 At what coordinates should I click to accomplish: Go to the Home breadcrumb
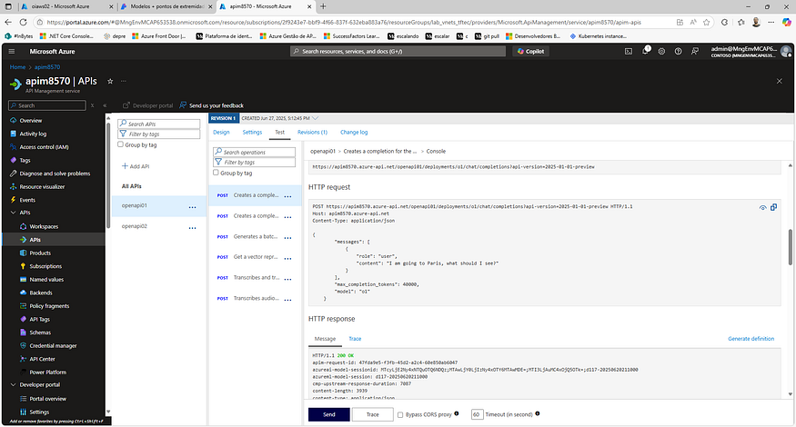coord(17,67)
